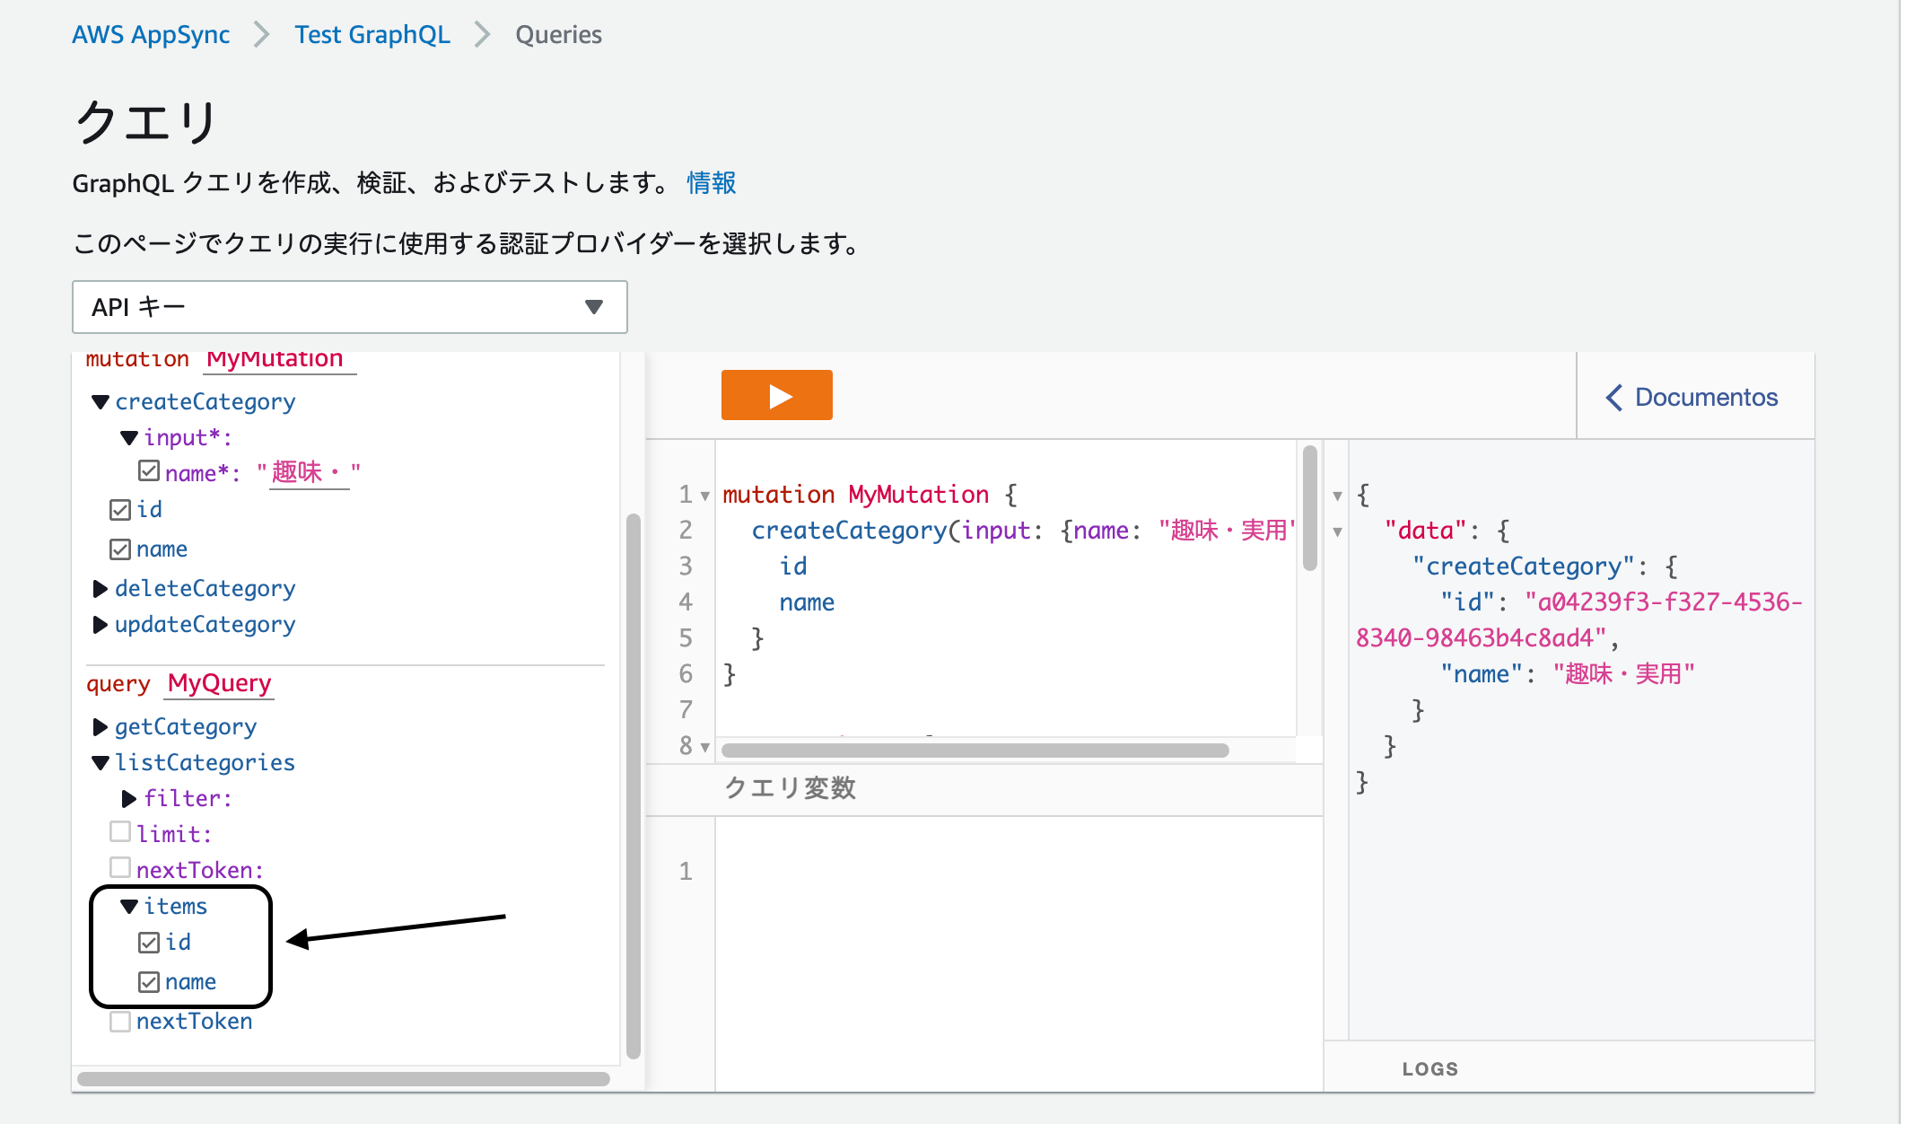Collapse the items field node
The height and width of the screenshot is (1124, 1906).
point(129,907)
